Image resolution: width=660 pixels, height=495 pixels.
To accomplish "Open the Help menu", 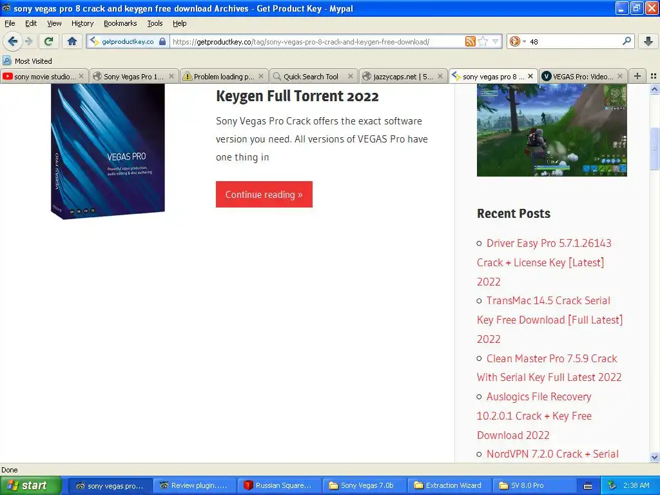I will (x=179, y=23).
